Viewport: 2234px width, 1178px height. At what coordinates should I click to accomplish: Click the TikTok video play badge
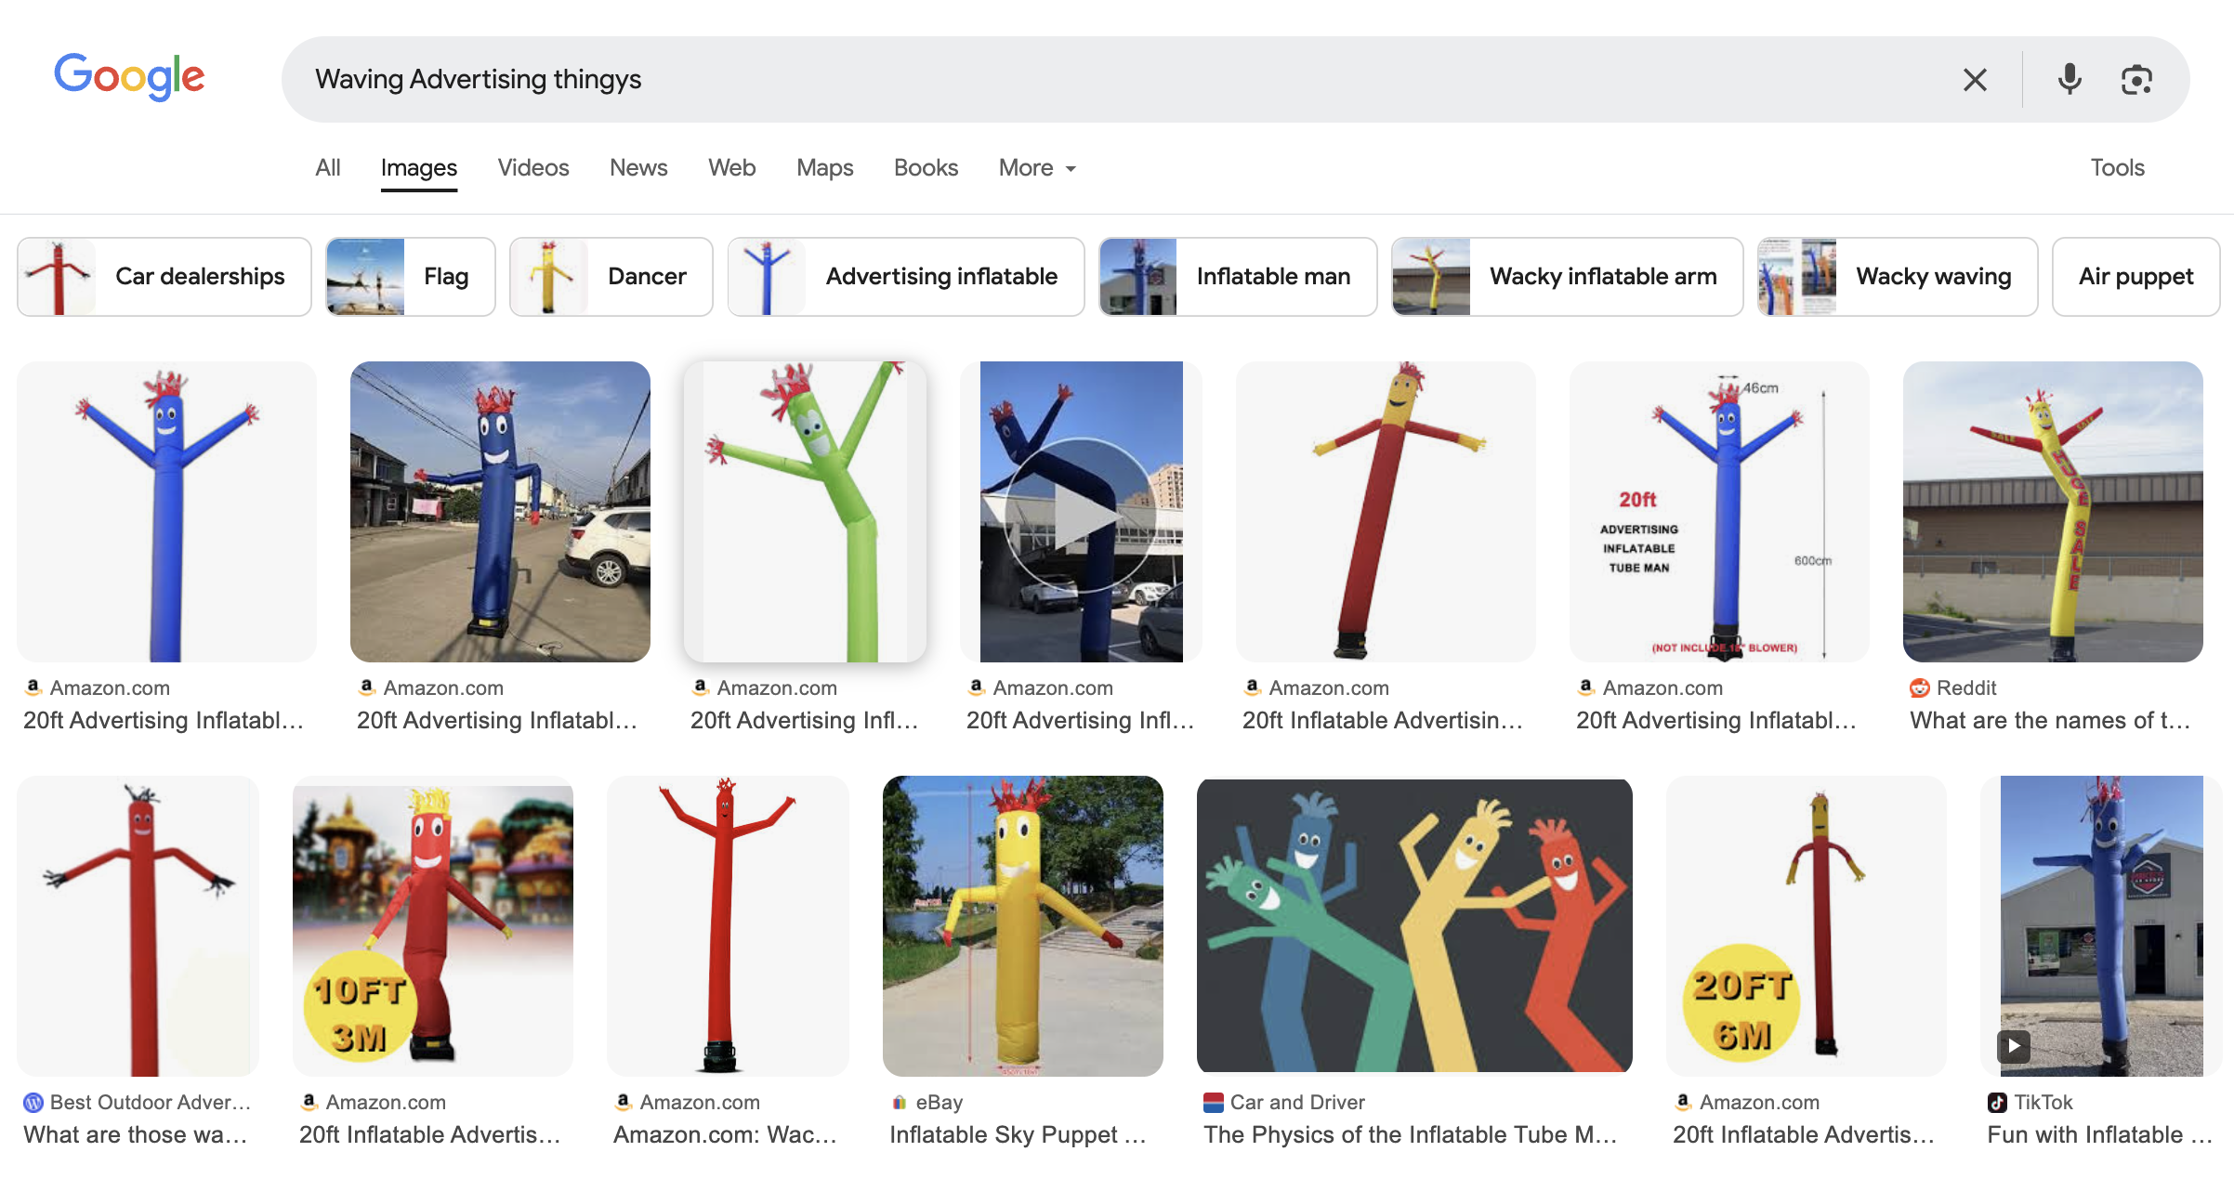pos(2014,1046)
